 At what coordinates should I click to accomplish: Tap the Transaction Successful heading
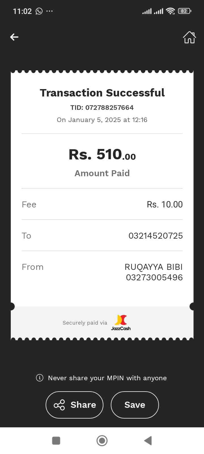tap(102, 93)
